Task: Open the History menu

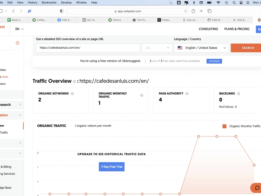Action: [x=32, y=3]
